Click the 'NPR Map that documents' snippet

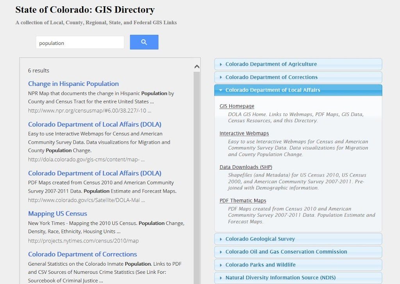point(101,98)
